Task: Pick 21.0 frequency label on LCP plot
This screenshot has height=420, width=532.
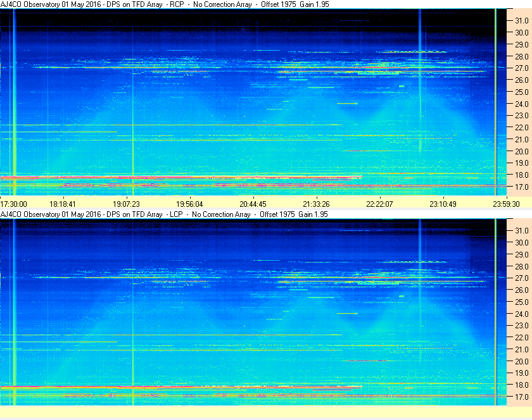Action: [522, 349]
